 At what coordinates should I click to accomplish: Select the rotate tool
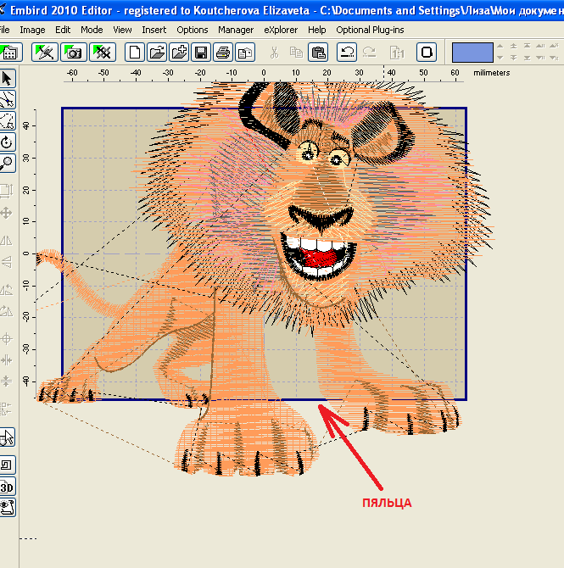click(7, 142)
